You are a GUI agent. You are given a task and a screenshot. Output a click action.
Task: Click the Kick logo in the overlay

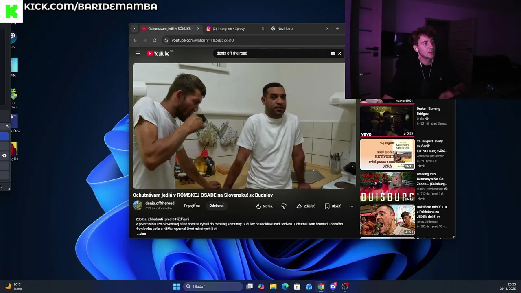(11, 11)
